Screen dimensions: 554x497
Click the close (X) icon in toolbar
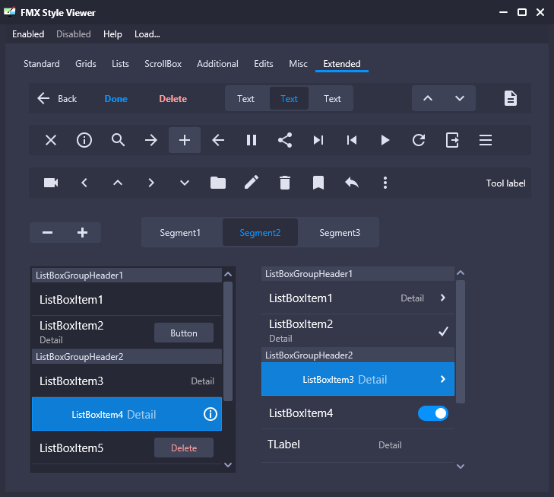51,140
